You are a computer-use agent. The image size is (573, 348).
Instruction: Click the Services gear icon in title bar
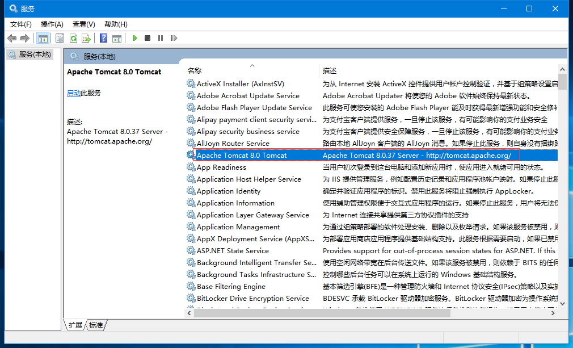(13, 9)
